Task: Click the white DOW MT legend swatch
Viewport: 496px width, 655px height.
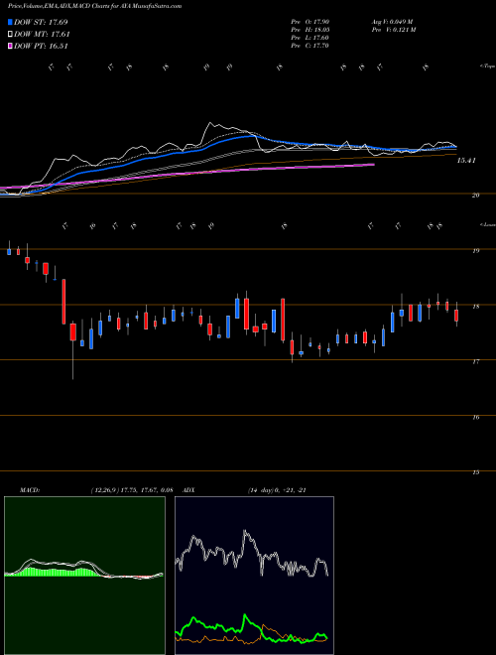Action: point(10,35)
